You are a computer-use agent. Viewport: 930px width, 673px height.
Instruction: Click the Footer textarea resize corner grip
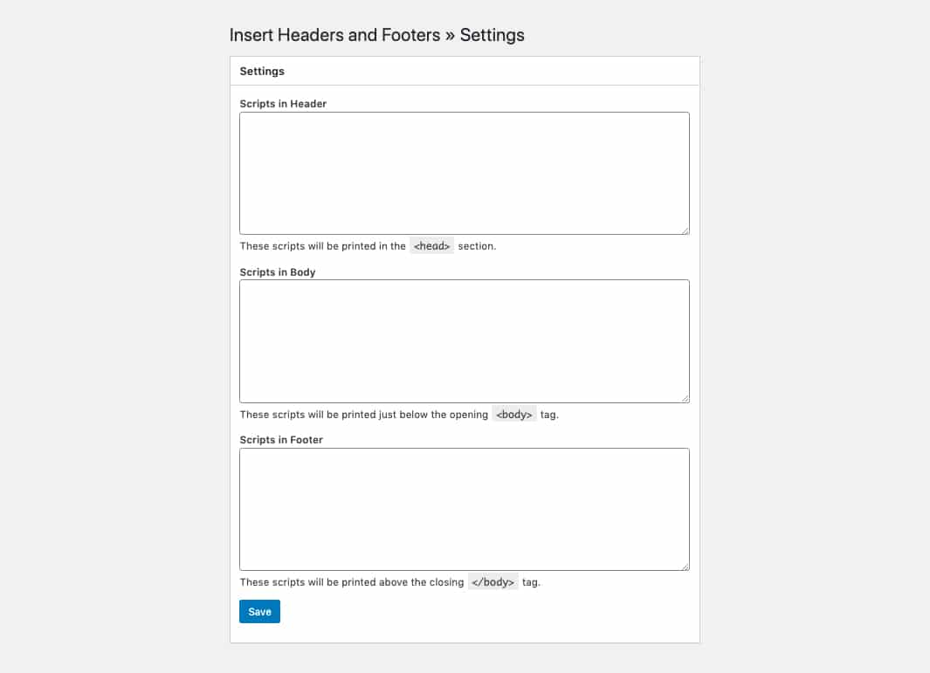click(x=685, y=567)
